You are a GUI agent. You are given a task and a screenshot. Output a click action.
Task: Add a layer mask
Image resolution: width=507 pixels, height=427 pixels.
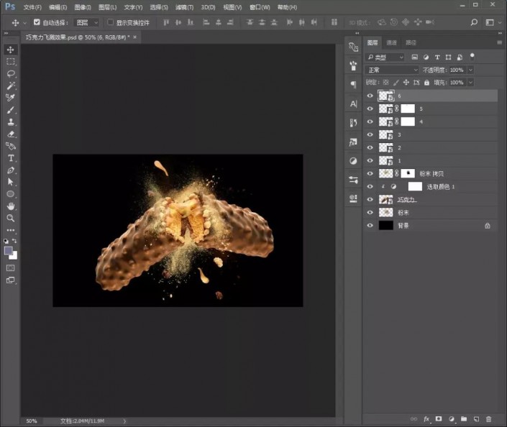coord(439,419)
